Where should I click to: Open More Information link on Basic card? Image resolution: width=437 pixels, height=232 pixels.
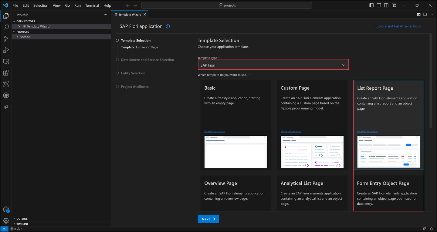(x=215, y=131)
